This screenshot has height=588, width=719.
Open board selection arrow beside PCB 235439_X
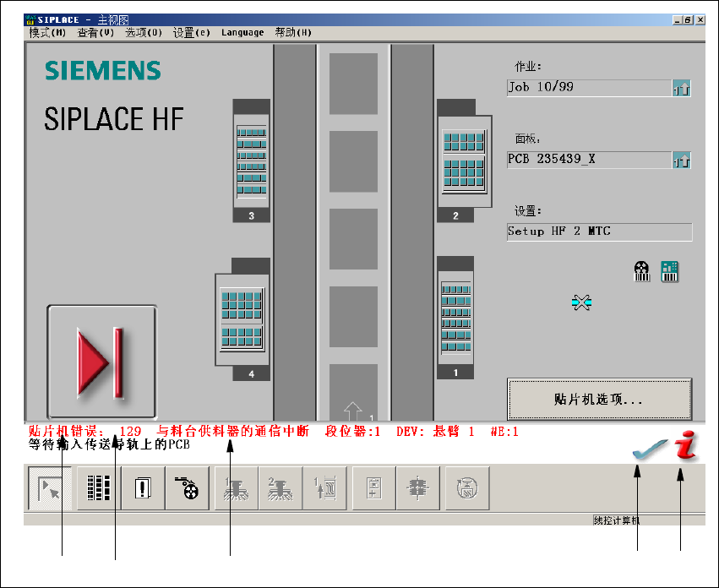(681, 160)
